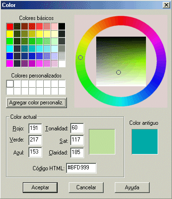172x199 pixels.
Task: Click the saturation-lightness square marker
Action: tap(119, 72)
